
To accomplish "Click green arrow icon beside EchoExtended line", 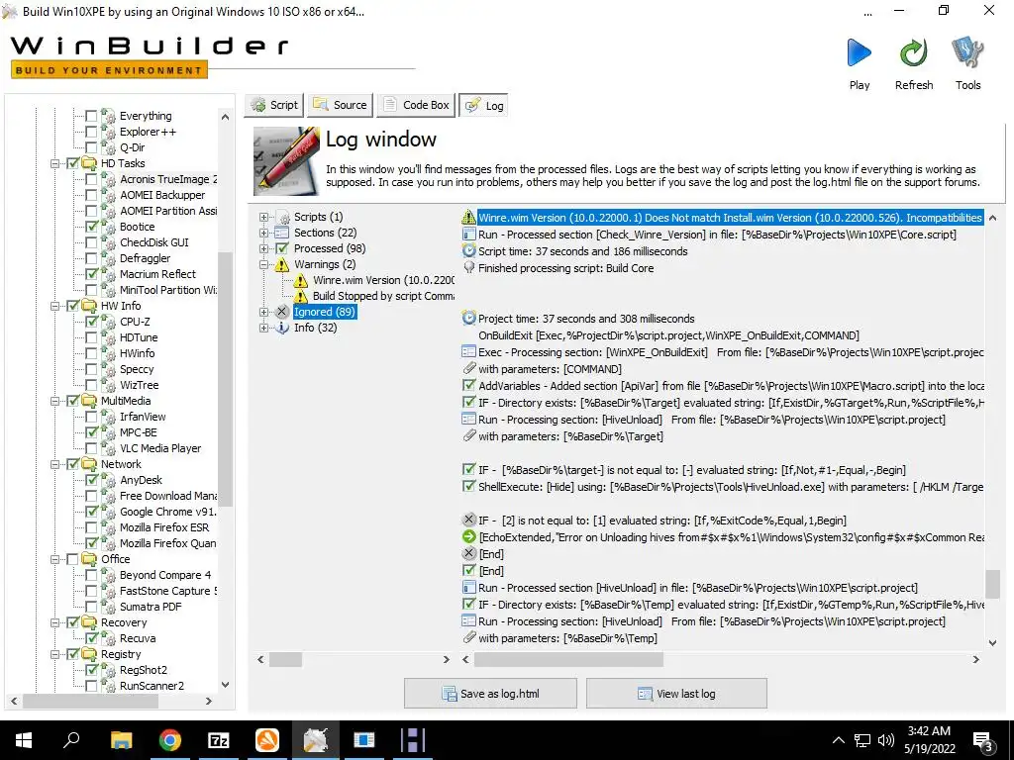I will click(x=468, y=537).
